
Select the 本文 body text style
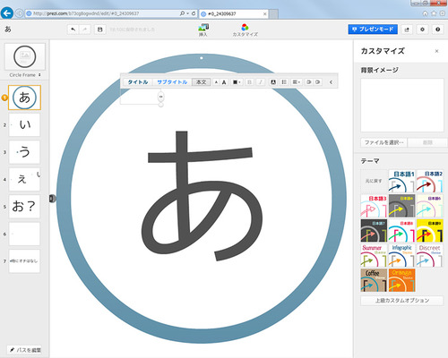[201, 82]
